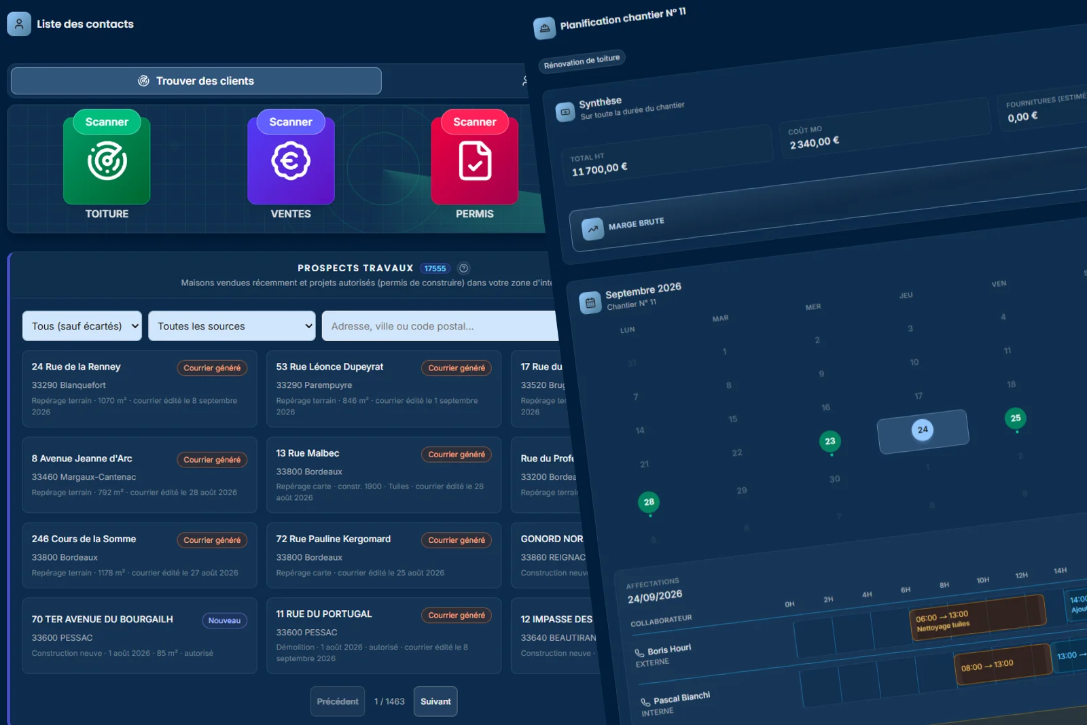Open the 72 Rue Pauline Kergomard prospect
1087x725 pixels.
pos(384,555)
